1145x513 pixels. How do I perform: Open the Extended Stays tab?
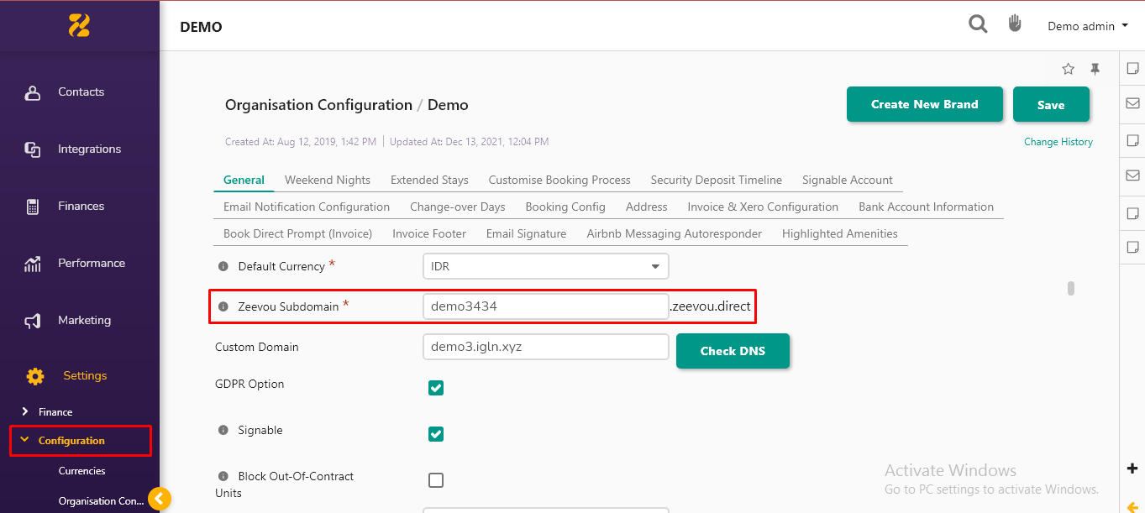point(429,180)
